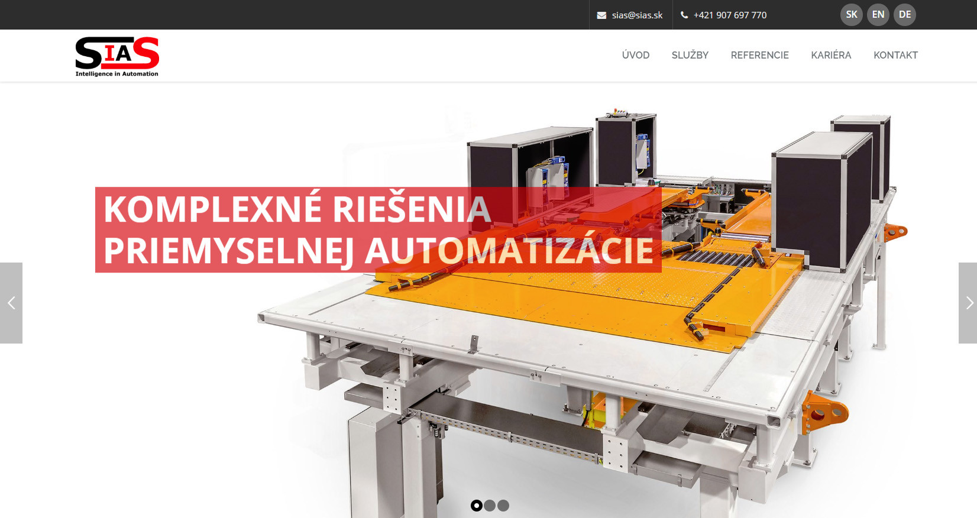Open the KARIÉRA menu item
Screen dimensions: 977x518
coord(831,55)
